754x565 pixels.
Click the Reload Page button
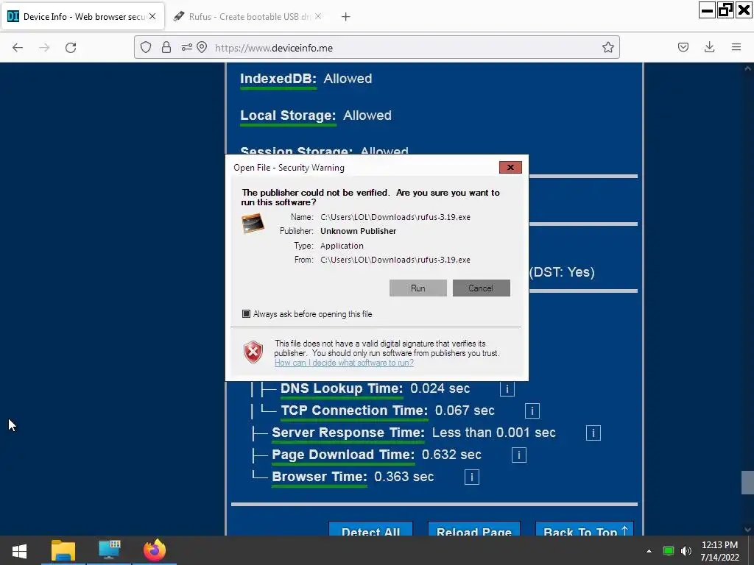coord(474,529)
